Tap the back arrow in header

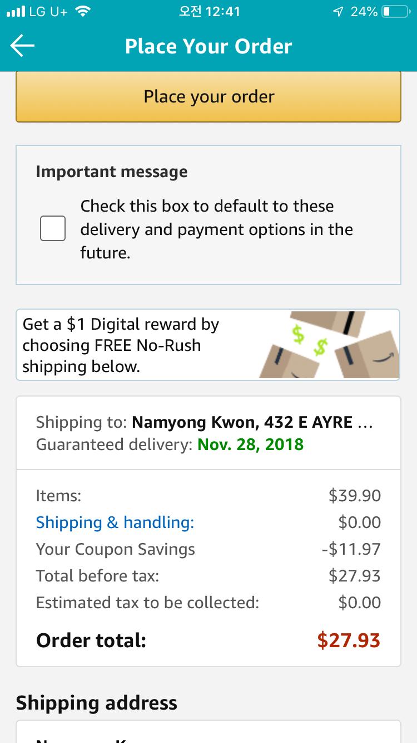22,46
